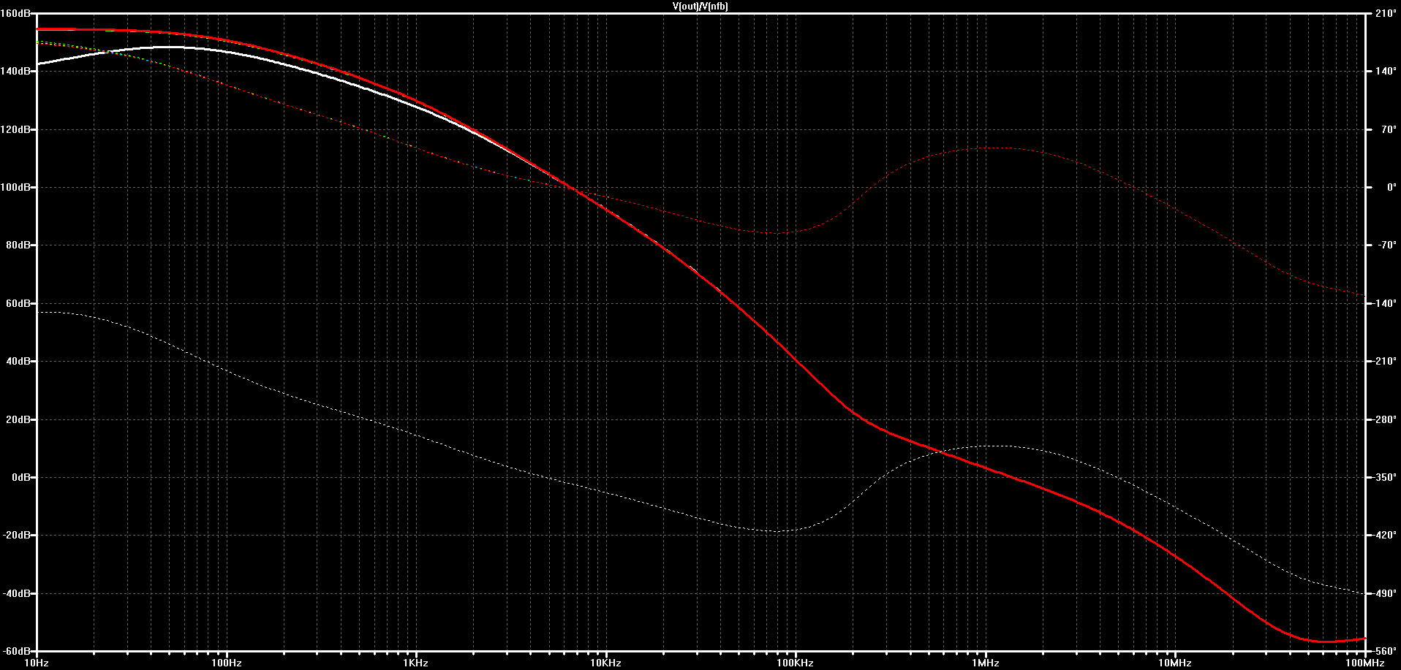Click the -60dB left axis label
This screenshot has height=670, width=1401.
[16, 650]
